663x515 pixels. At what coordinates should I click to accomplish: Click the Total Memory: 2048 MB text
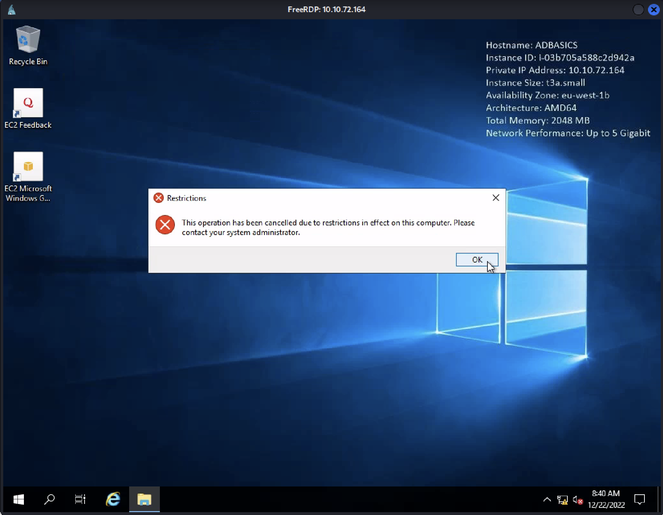(x=538, y=121)
